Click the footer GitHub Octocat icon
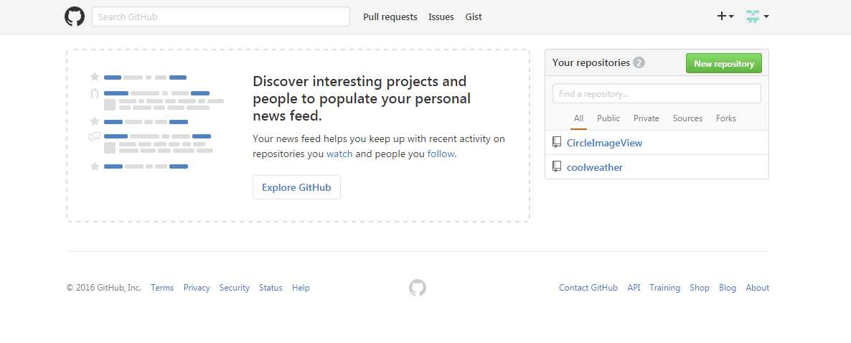Image resolution: width=851 pixels, height=343 pixels. (418, 288)
